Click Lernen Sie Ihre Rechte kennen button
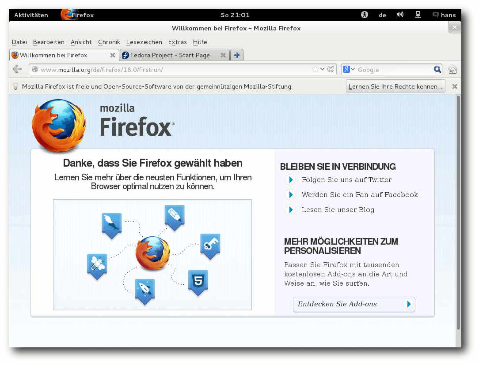 click(x=395, y=86)
